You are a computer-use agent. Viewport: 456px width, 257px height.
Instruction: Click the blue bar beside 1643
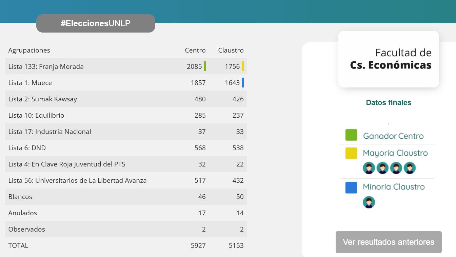tap(243, 83)
